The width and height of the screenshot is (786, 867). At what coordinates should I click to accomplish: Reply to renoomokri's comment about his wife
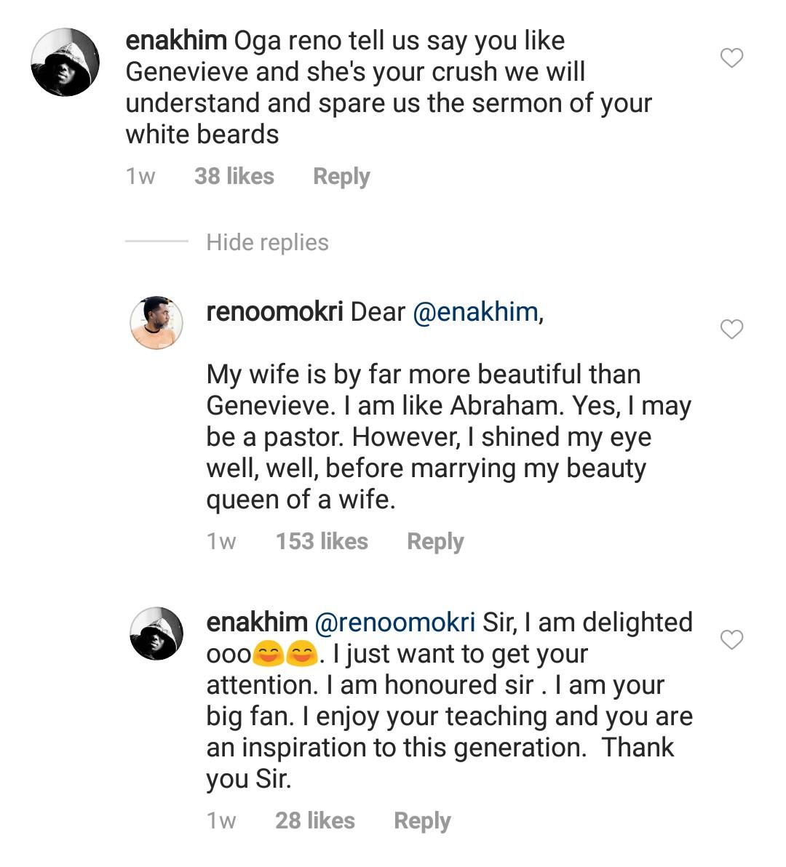(435, 542)
